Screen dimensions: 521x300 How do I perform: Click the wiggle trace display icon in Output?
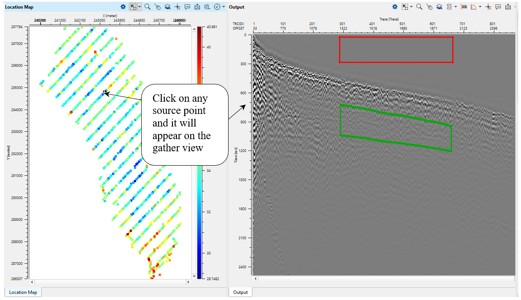(x=449, y=7)
